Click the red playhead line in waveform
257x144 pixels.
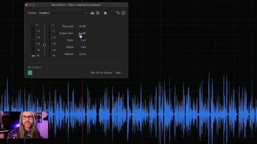pyautogui.click(x=82, y=111)
